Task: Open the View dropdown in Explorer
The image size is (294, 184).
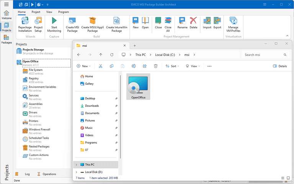Action: pos(193,66)
